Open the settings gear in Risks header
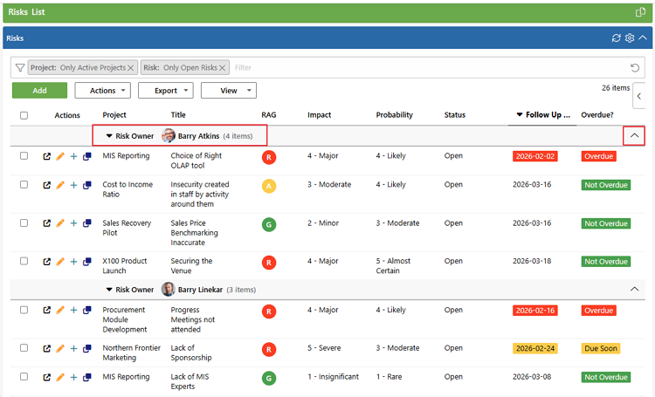Screen dimensions: 655x397 pyautogui.click(x=629, y=38)
